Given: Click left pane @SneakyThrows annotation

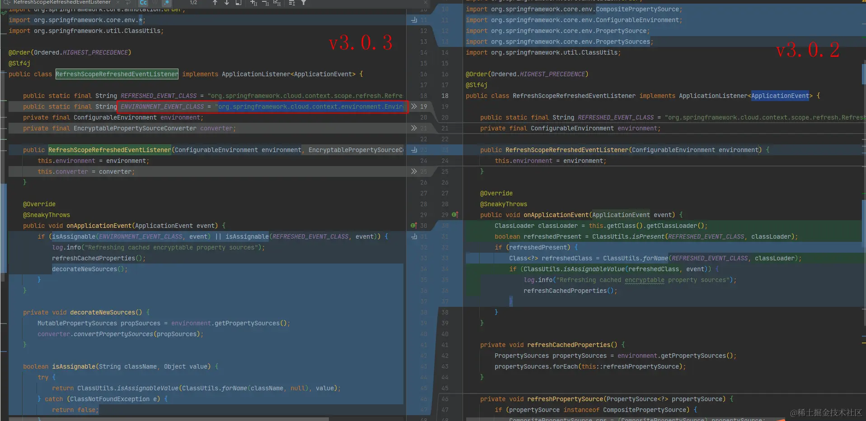Looking at the screenshot, I should 47,215.
